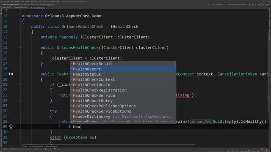Image resolution: width=271 pixels, height=152 pixels.
Task: Click the Stop icon in the run toolbar
Action: (255, 5)
